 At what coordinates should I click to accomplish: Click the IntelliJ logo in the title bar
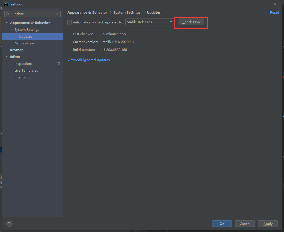tap(6, 4)
